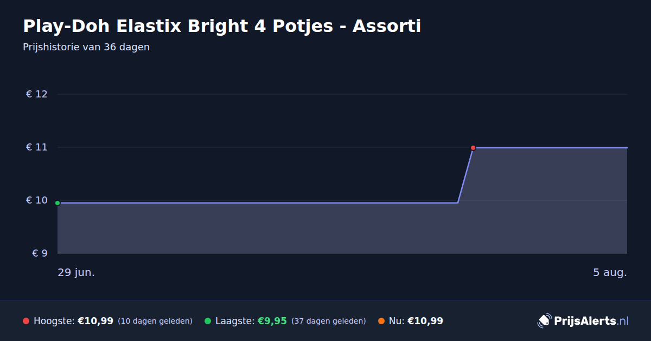Screen dimensions: 651x341
Task: Click the green Laagste legend dot
Action: tap(208, 321)
